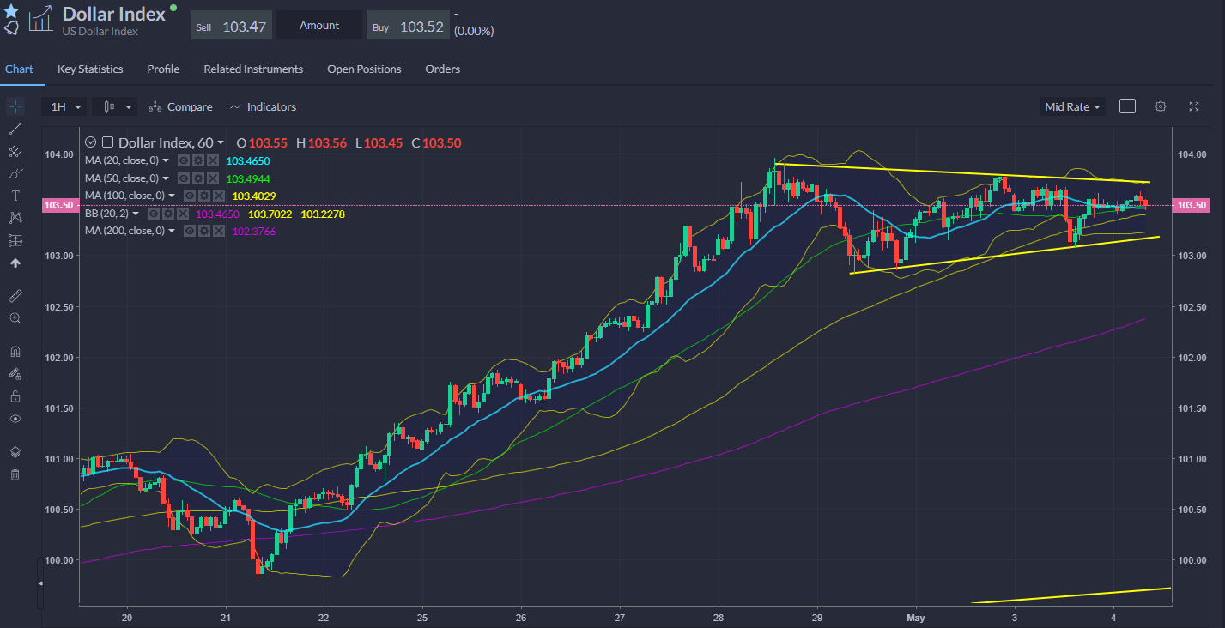Open the Related Instruments tab
This screenshot has height=628, width=1225.
(x=253, y=69)
